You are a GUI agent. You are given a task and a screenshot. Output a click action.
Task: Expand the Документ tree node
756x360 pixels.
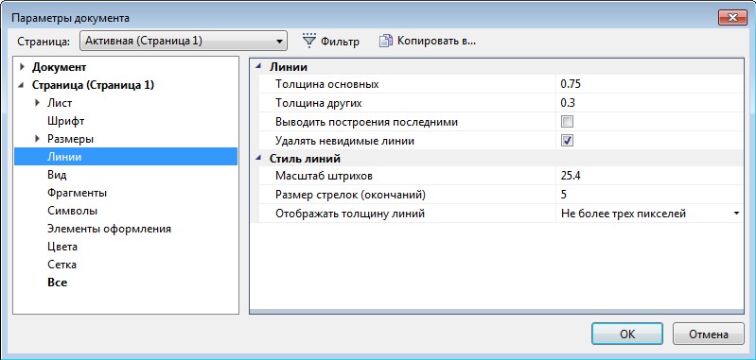(x=22, y=67)
